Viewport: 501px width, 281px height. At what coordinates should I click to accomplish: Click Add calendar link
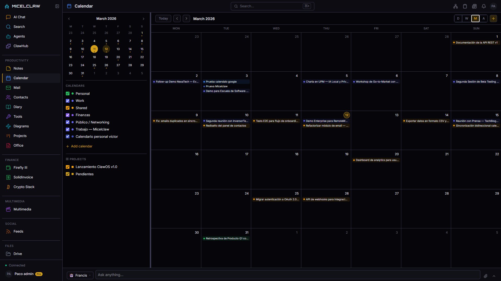click(82, 146)
